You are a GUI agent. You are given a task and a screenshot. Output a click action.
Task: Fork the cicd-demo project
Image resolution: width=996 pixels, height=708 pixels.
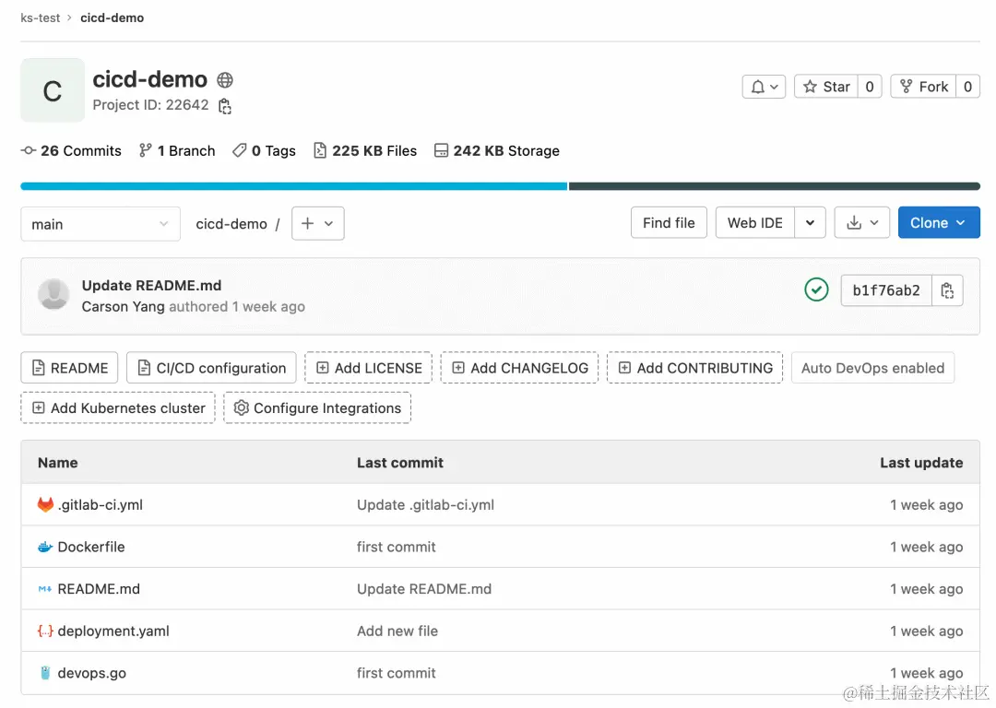[x=923, y=87]
